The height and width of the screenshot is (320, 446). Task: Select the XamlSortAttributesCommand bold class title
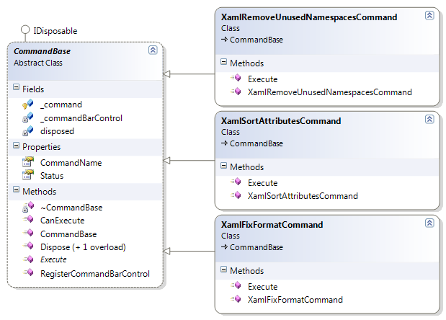point(281,121)
